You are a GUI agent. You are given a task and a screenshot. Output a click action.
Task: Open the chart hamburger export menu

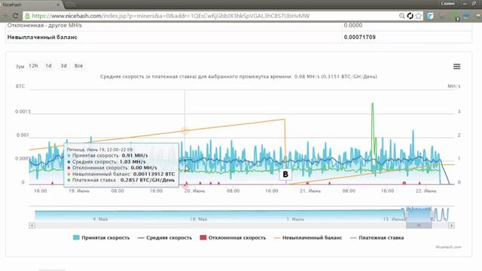457,66
